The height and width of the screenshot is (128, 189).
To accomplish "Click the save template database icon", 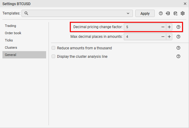I will (x=175, y=13).
